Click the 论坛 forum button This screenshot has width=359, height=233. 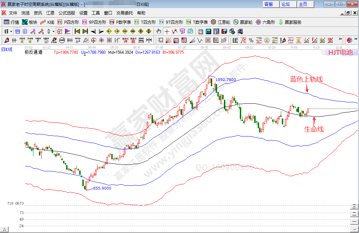click(x=286, y=4)
